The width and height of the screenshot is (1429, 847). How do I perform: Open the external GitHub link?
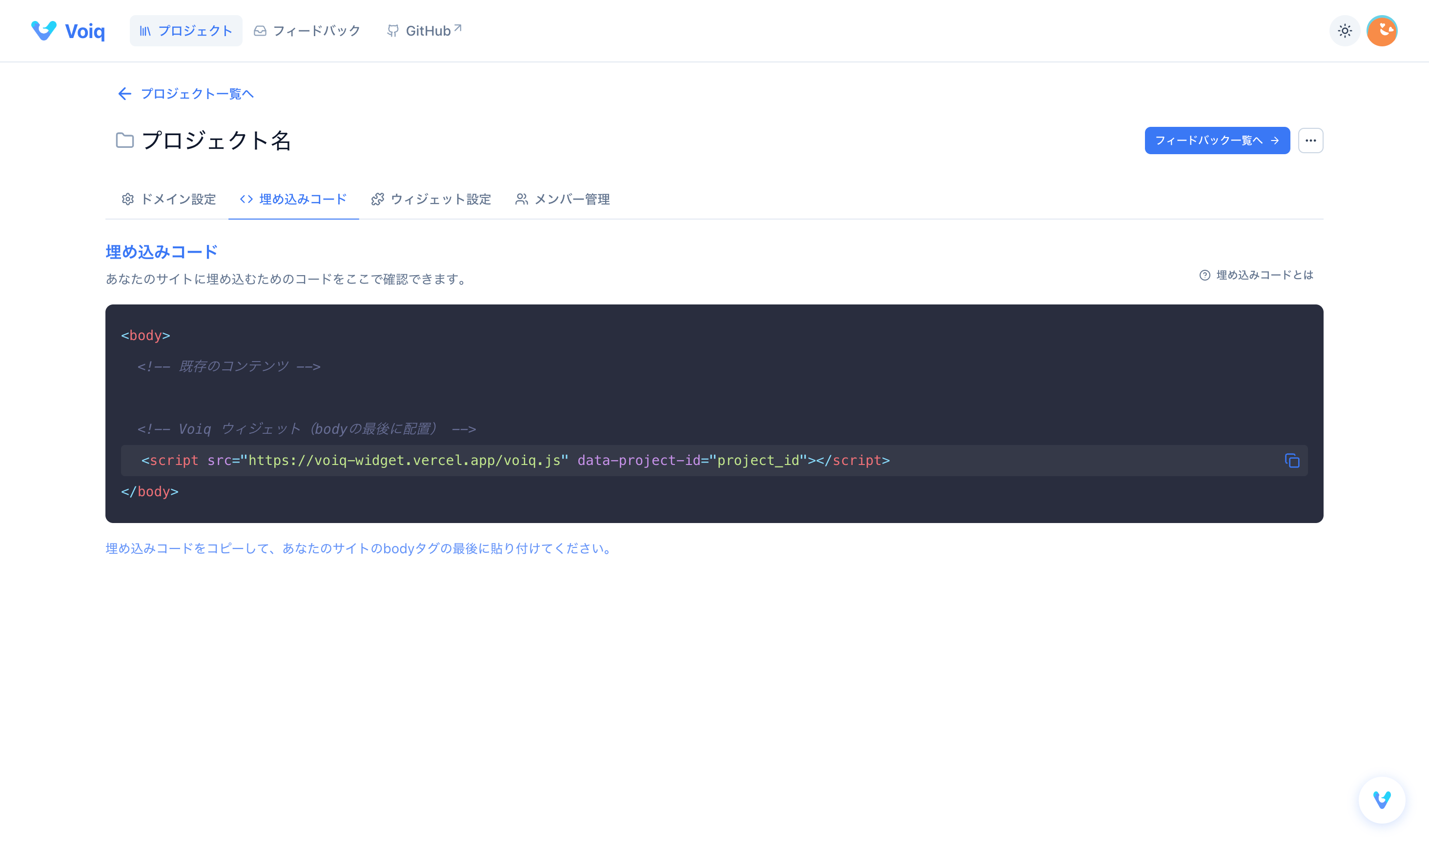424,31
